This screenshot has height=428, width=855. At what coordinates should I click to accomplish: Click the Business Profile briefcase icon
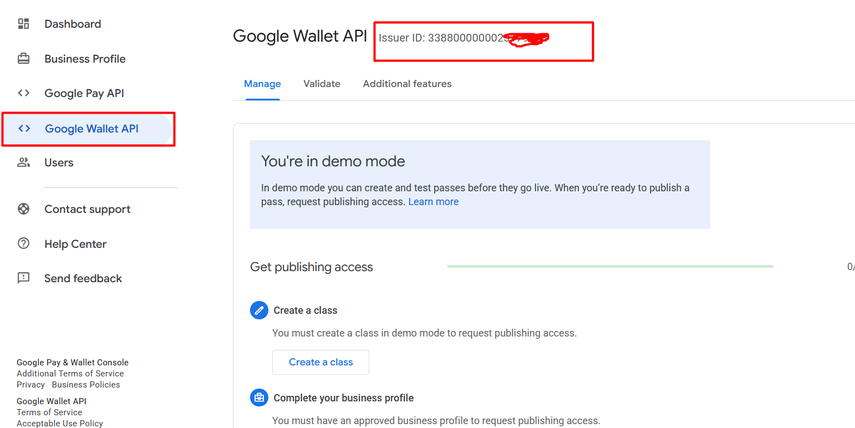pyautogui.click(x=23, y=59)
